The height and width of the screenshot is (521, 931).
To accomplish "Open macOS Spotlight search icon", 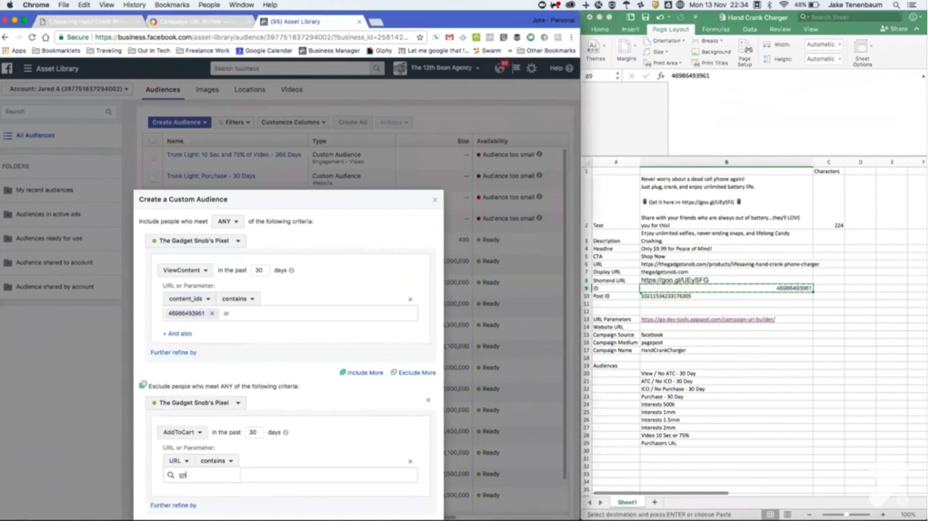I will tap(896, 5).
